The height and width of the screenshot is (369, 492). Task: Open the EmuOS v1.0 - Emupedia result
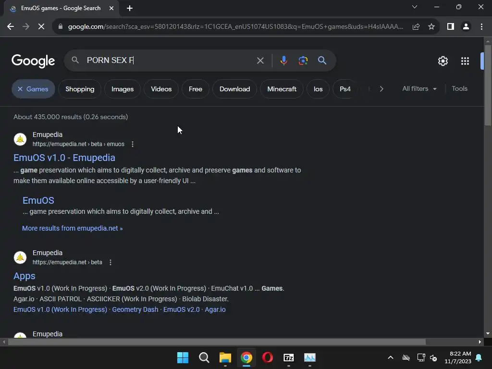(64, 158)
